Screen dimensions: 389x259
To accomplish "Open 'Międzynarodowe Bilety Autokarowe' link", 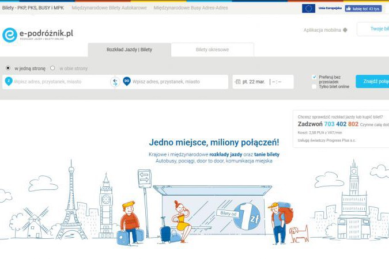I will (109, 8).
